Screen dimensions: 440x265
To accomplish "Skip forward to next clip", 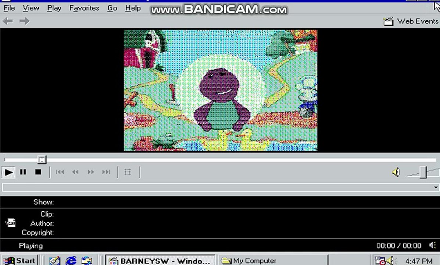I will (106, 172).
